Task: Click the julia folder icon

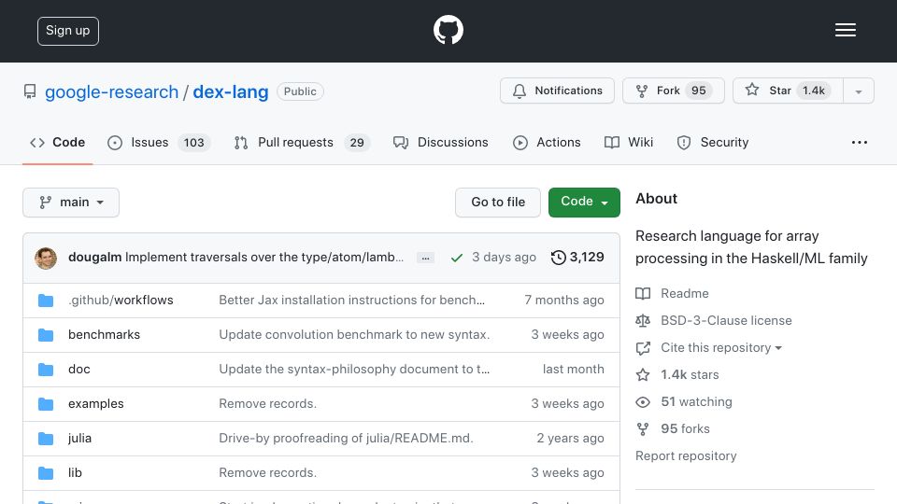Action: pos(46,439)
